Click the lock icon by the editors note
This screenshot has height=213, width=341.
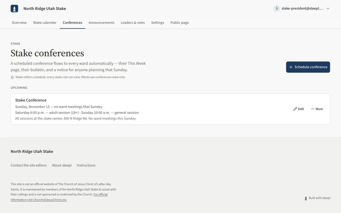(x=12, y=77)
